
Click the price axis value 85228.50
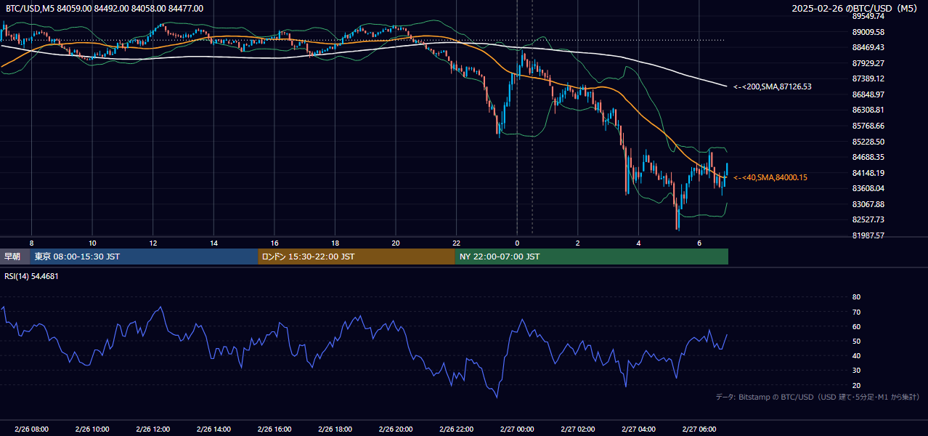(868, 142)
